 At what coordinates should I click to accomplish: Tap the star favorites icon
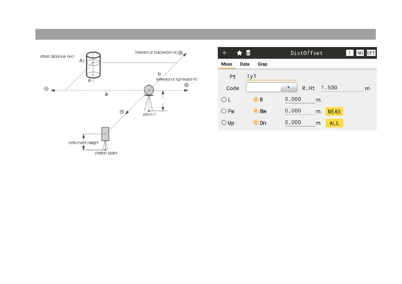239,53
